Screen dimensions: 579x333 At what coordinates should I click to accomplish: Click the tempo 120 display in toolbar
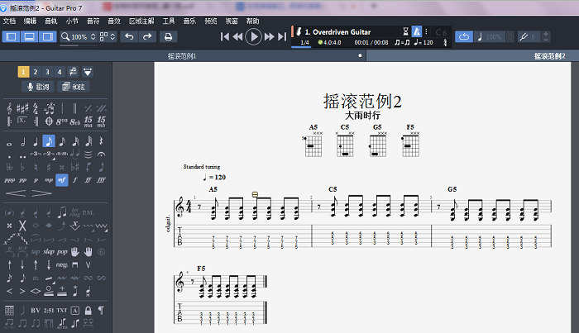[423, 43]
